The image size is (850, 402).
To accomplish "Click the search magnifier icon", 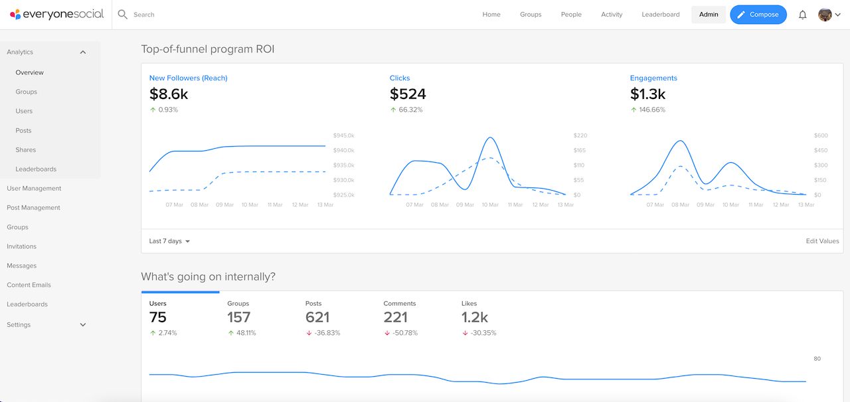I will click(122, 14).
